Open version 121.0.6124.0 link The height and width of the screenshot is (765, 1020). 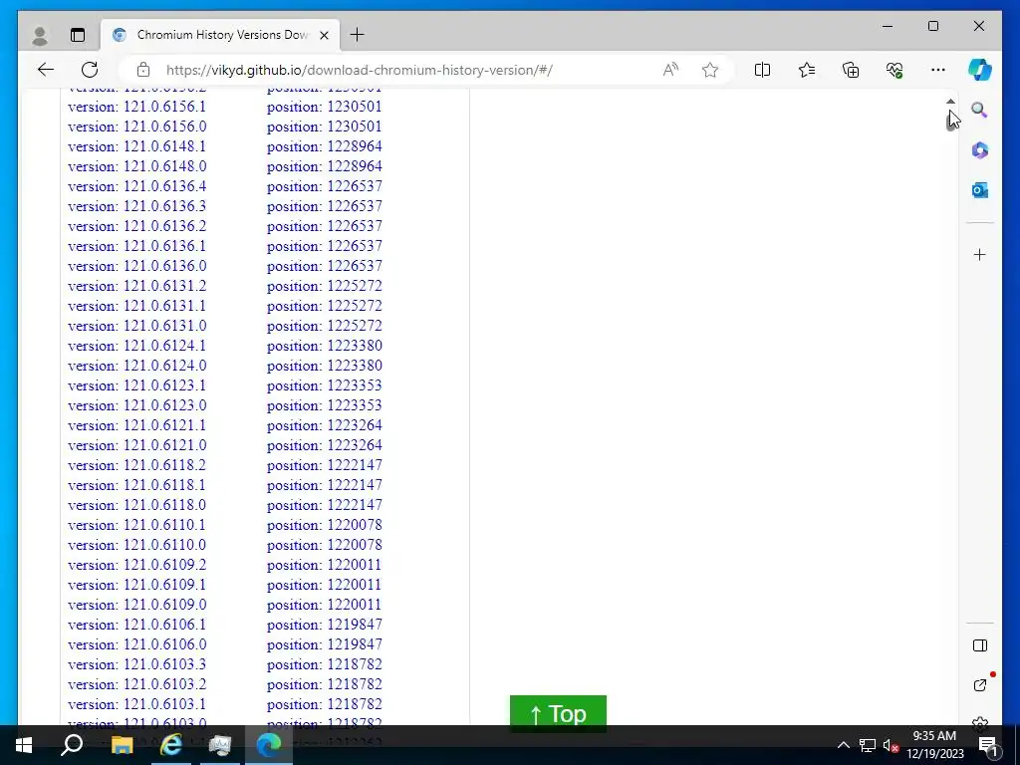coord(136,366)
